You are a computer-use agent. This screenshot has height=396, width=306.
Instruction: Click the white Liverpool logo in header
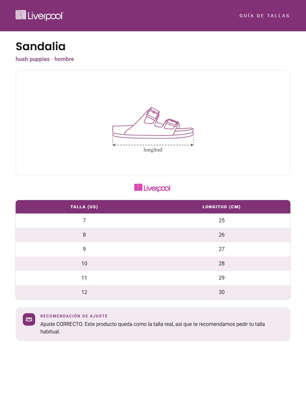[x=40, y=15]
